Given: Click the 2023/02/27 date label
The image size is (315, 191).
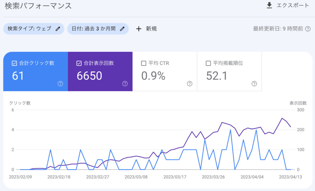Looking at the screenshot, I should click(x=98, y=177).
